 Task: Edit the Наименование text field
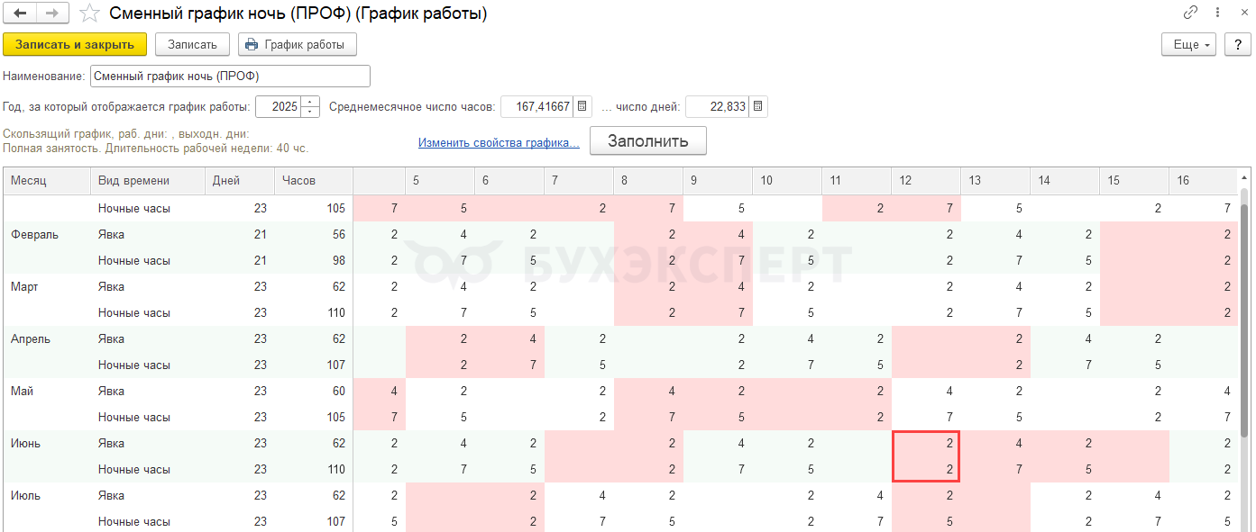coord(230,77)
